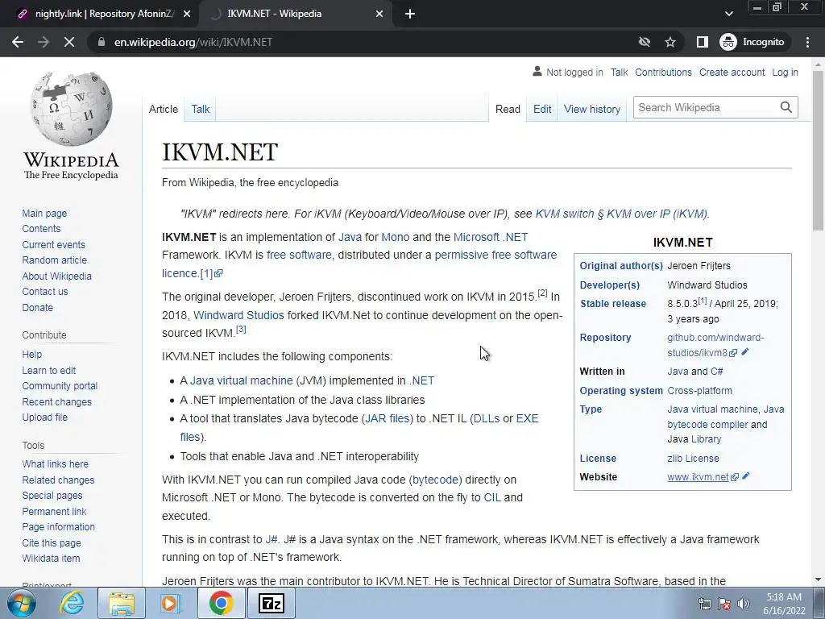Open the side panel icon
Image resolution: width=825 pixels, height=619 pixels.
pos(702,42)
